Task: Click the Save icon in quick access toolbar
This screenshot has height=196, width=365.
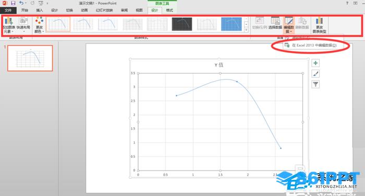Action: 13,3
